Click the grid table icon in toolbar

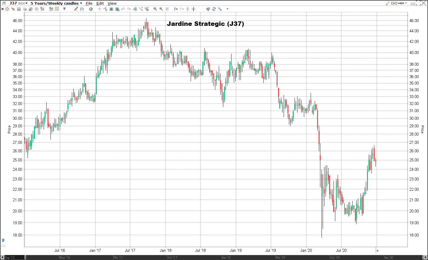19,9
